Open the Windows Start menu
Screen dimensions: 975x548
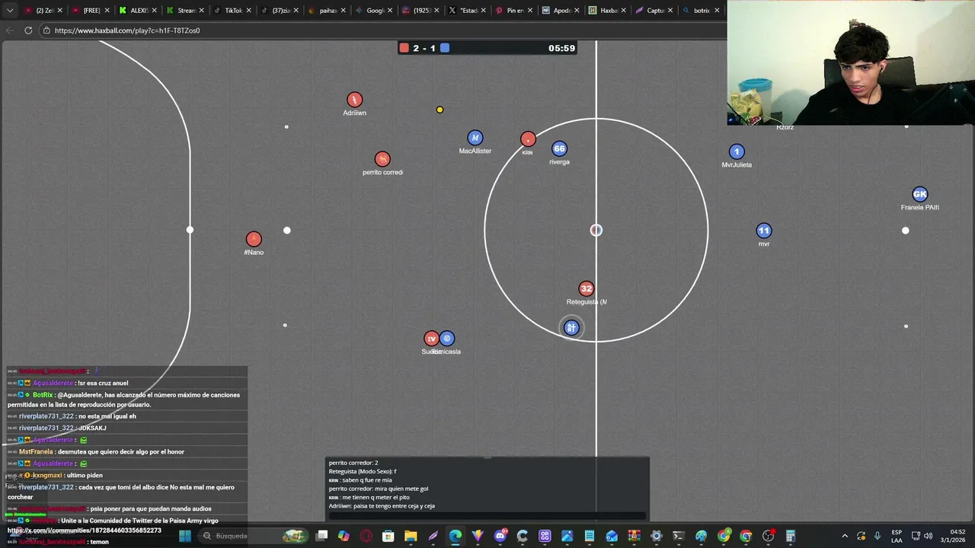185,536
